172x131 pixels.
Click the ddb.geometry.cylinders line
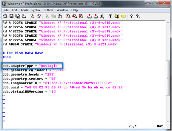34,70
